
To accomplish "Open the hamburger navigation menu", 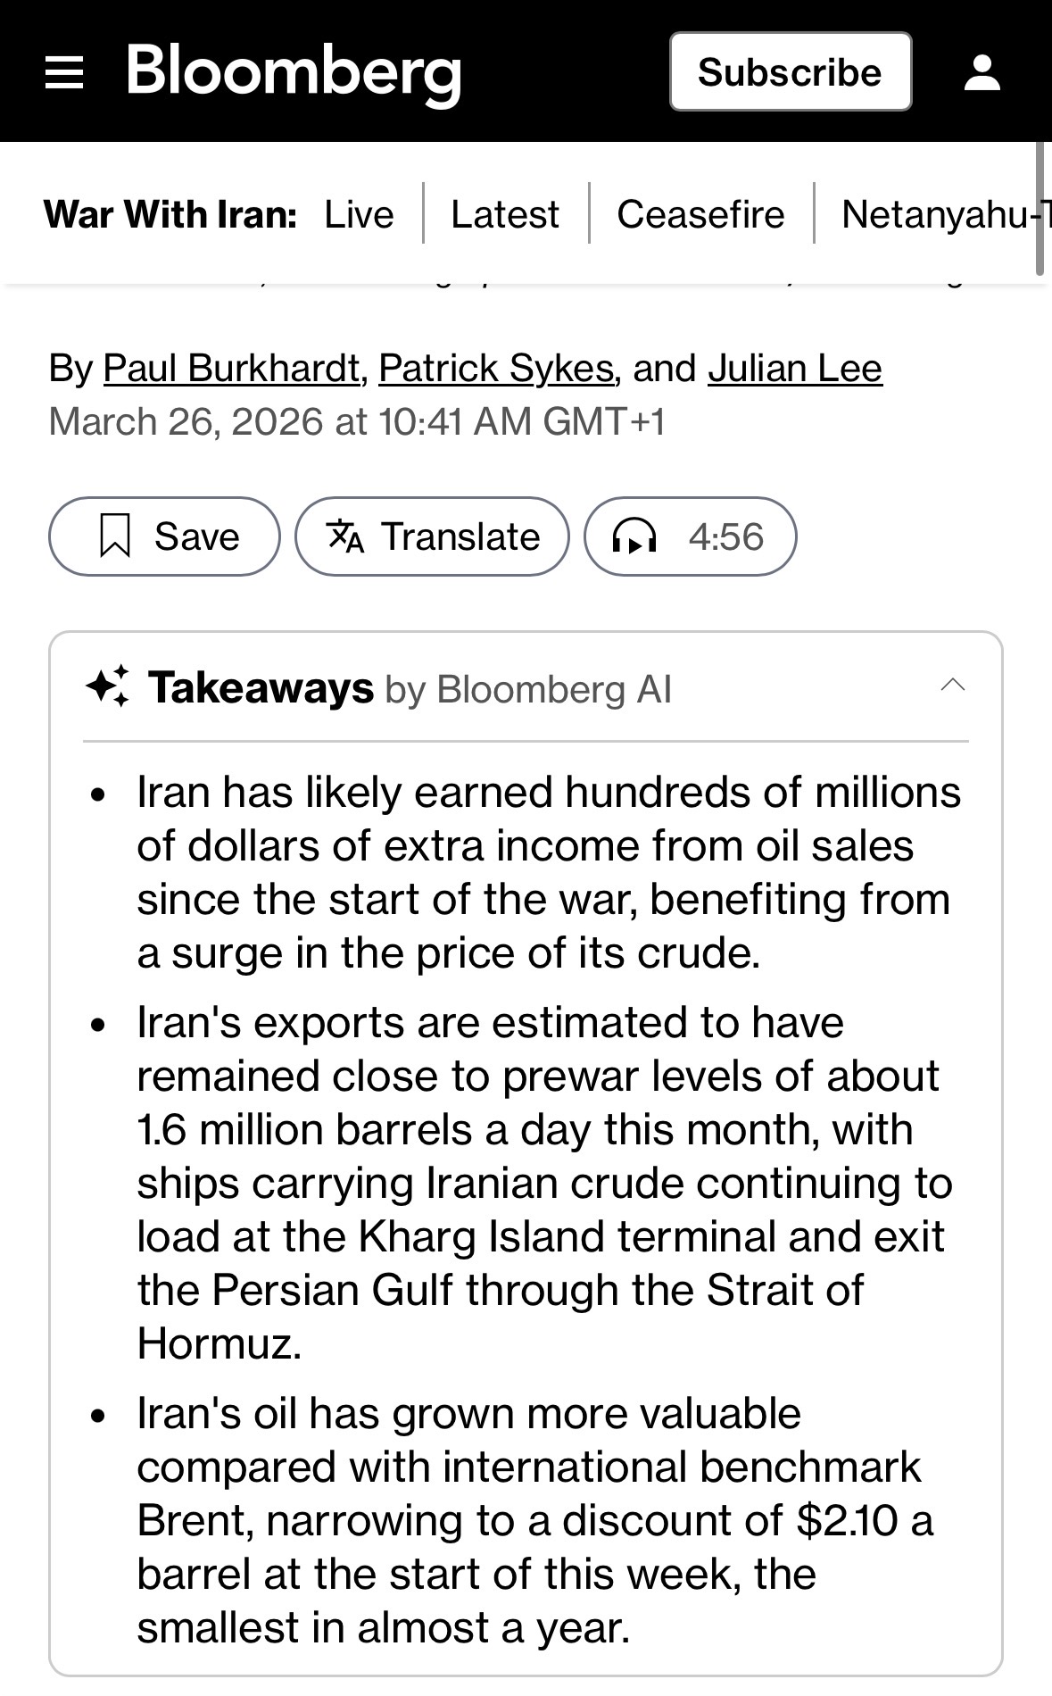I will (x=64, y=72).
